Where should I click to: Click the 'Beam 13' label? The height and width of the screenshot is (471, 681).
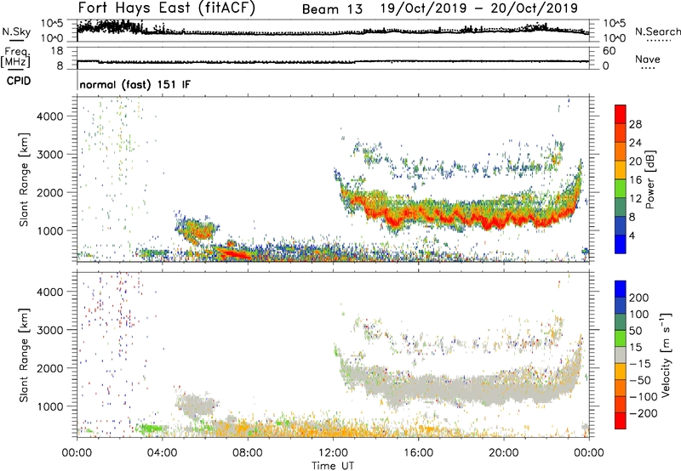[x=332, y=9]
